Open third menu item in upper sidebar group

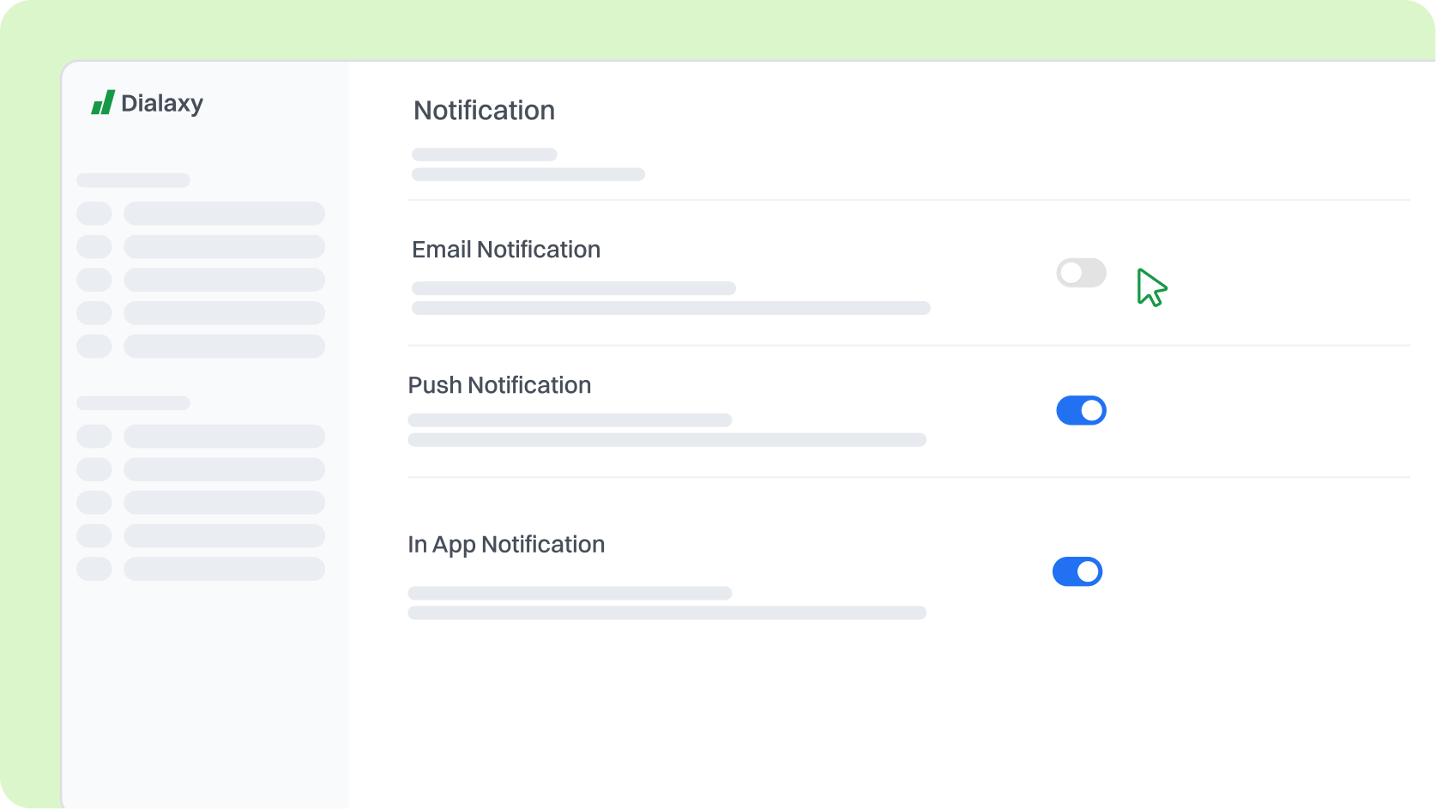[x=224, y=280]
